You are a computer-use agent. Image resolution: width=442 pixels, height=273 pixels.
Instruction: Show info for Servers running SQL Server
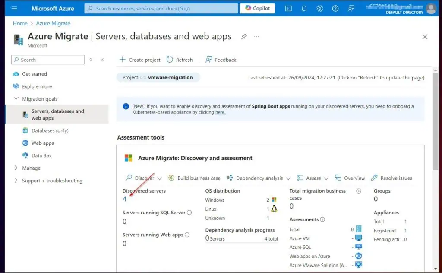coord(189,213)
